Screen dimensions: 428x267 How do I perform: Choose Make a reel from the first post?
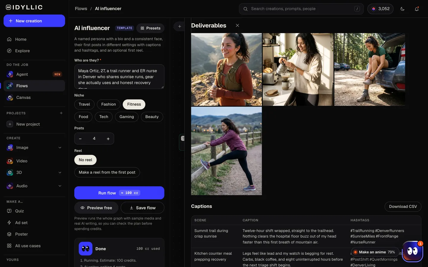click(x=107, y=172)
